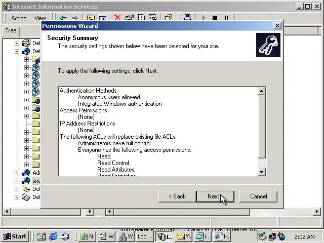Click the Refresh toolbar icon
Screen dimensions: 324x243
(x=141, y=18)
